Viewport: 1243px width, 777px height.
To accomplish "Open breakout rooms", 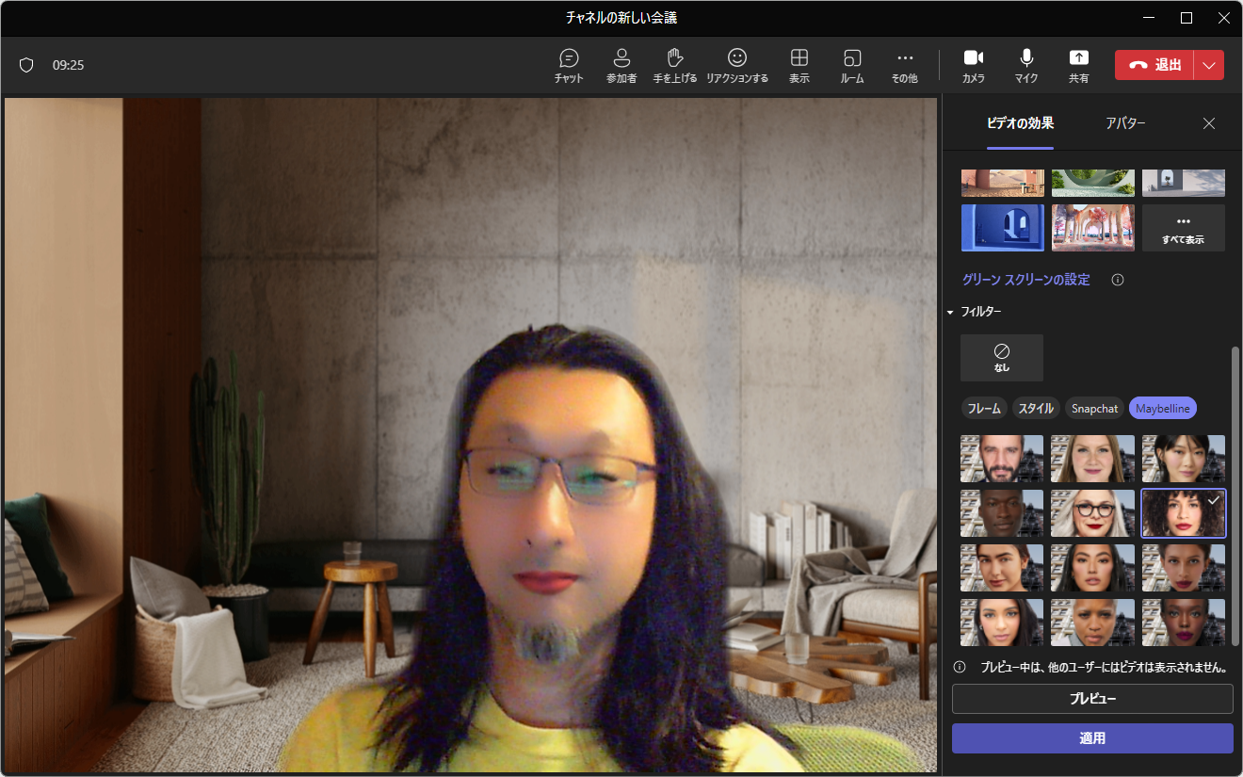I will (851, 65).
